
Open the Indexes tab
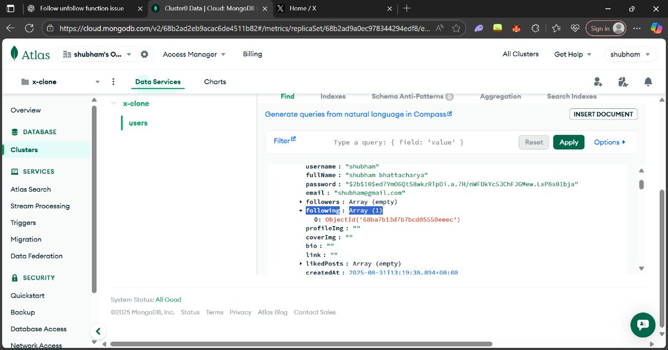(x=333, y=96)
